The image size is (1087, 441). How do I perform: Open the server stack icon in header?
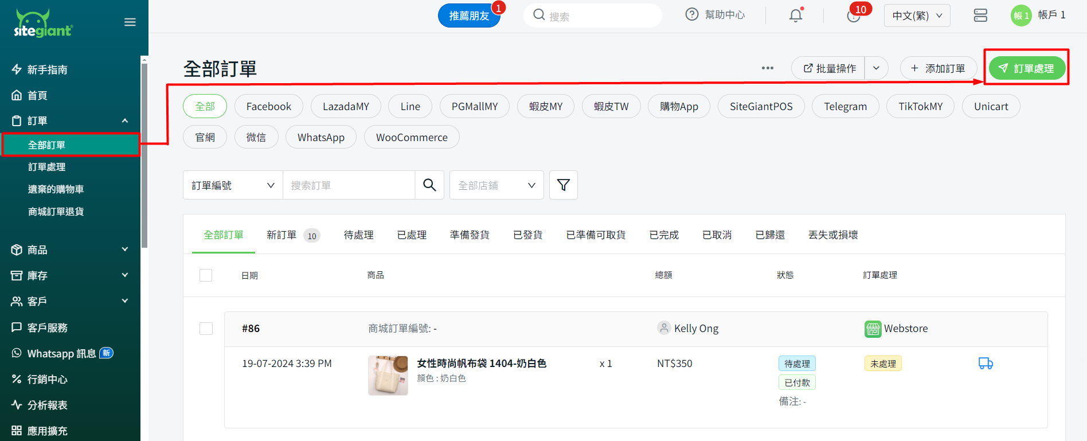pos(980,15)
